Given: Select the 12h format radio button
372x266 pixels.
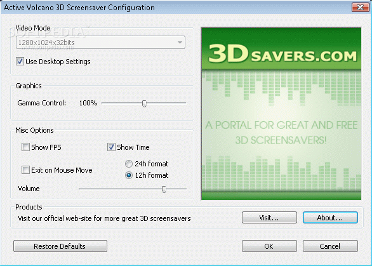Looking at the screenshot, I should [x=129, y=175].
